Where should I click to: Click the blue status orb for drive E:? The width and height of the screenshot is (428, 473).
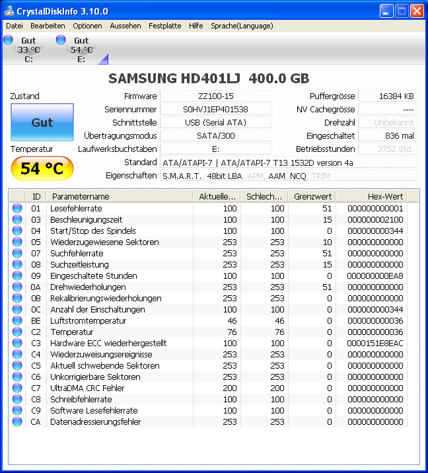pyautogui.click(x=61, y=40)
